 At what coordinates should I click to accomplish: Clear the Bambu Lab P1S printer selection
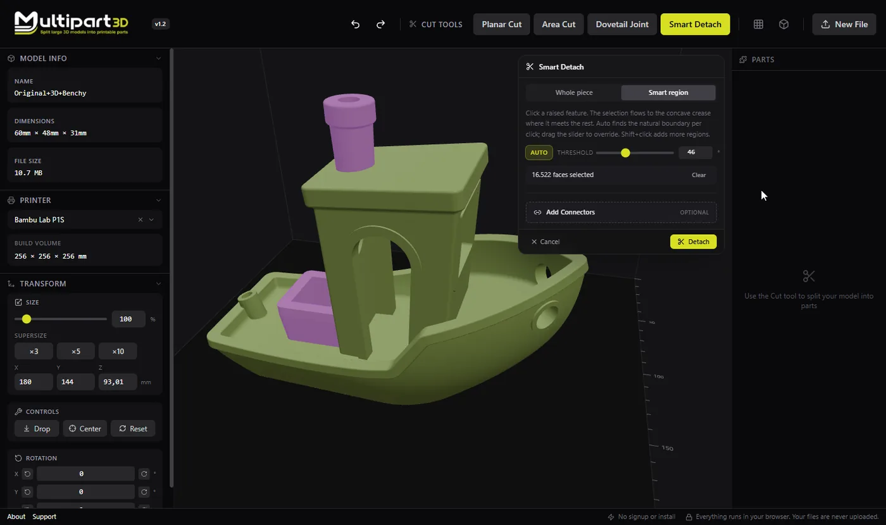click(140, 220)
